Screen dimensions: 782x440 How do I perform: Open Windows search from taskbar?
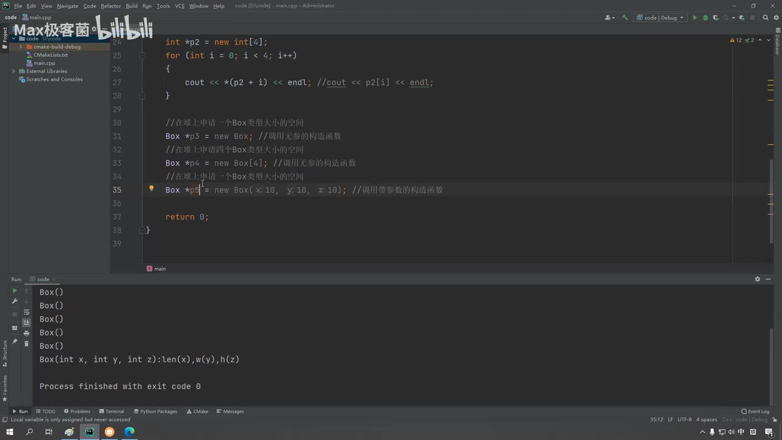[x=29, y=432]
